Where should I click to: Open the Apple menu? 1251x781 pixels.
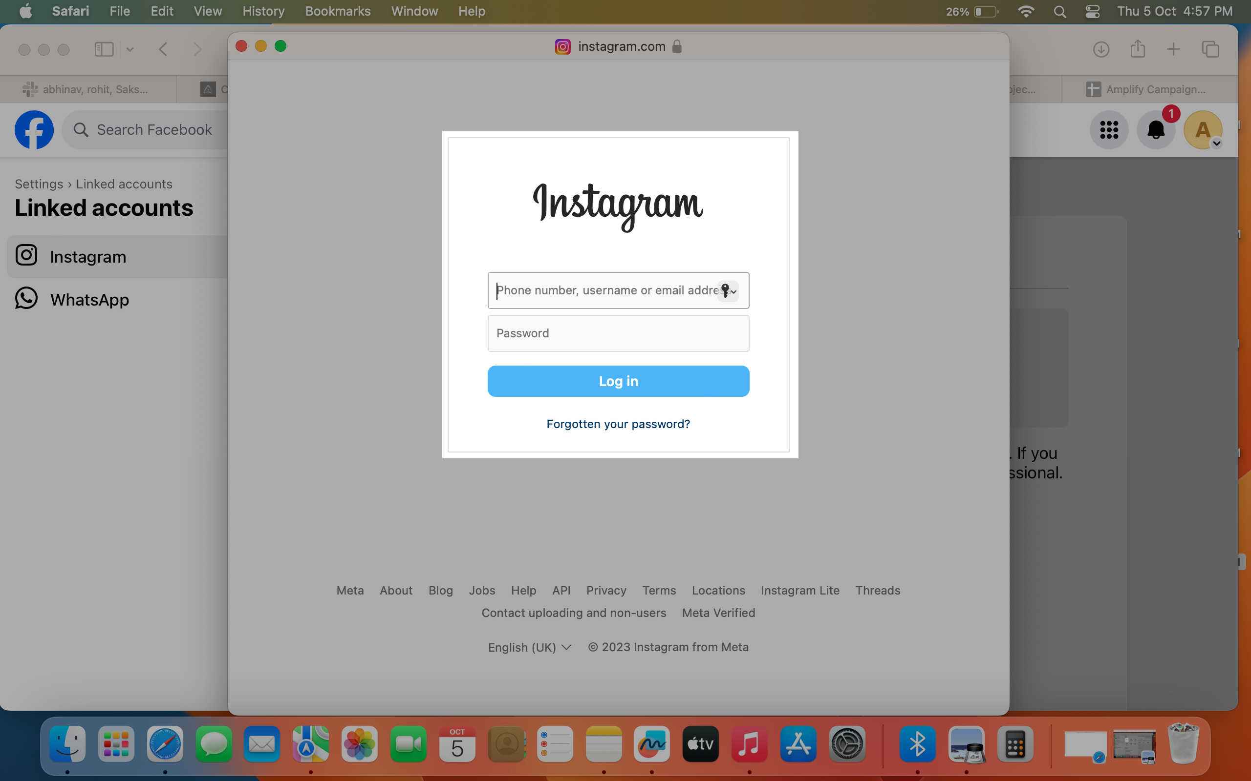click(x=26, y=11)
